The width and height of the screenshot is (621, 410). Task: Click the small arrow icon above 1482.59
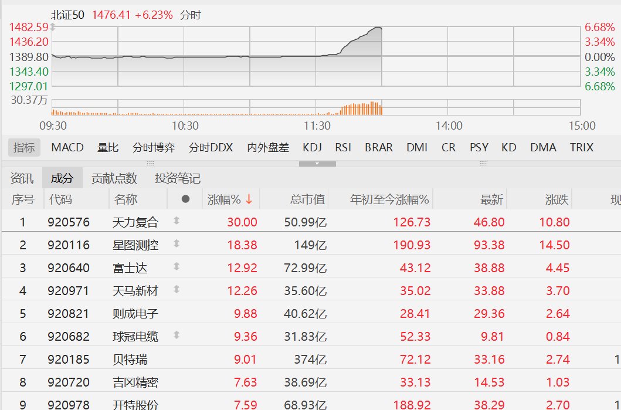[x=52, y=27]
